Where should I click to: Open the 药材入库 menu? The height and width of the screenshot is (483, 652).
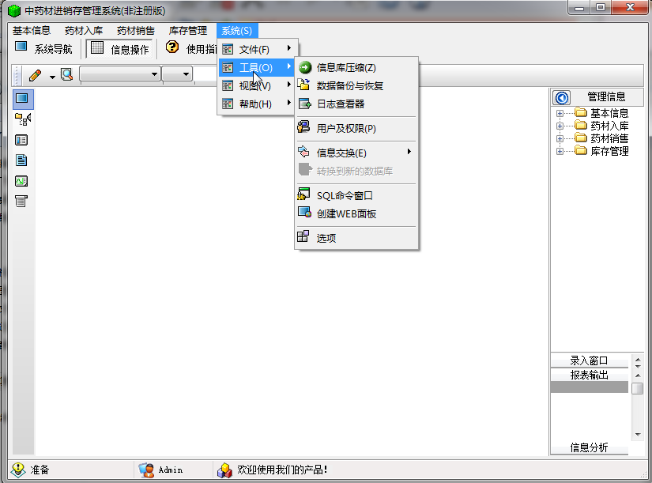click(84, 31)
